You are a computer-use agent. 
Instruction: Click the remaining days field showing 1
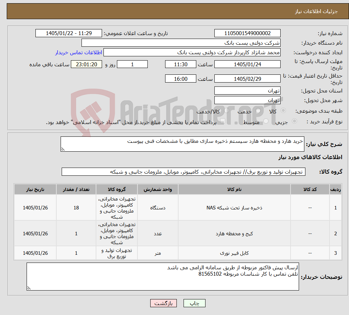(x=132, y=64)
